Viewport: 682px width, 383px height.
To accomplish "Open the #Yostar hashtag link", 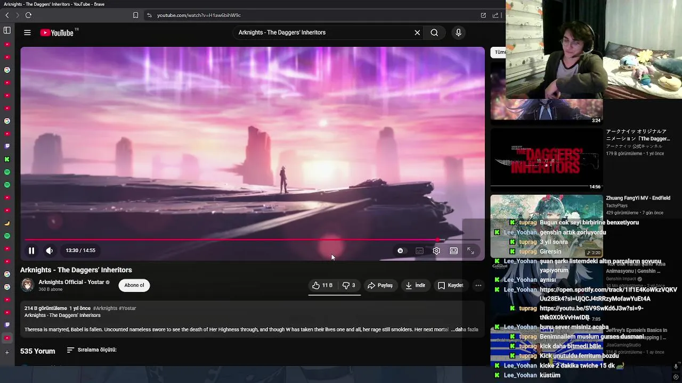I will click(x=127, y=309).
